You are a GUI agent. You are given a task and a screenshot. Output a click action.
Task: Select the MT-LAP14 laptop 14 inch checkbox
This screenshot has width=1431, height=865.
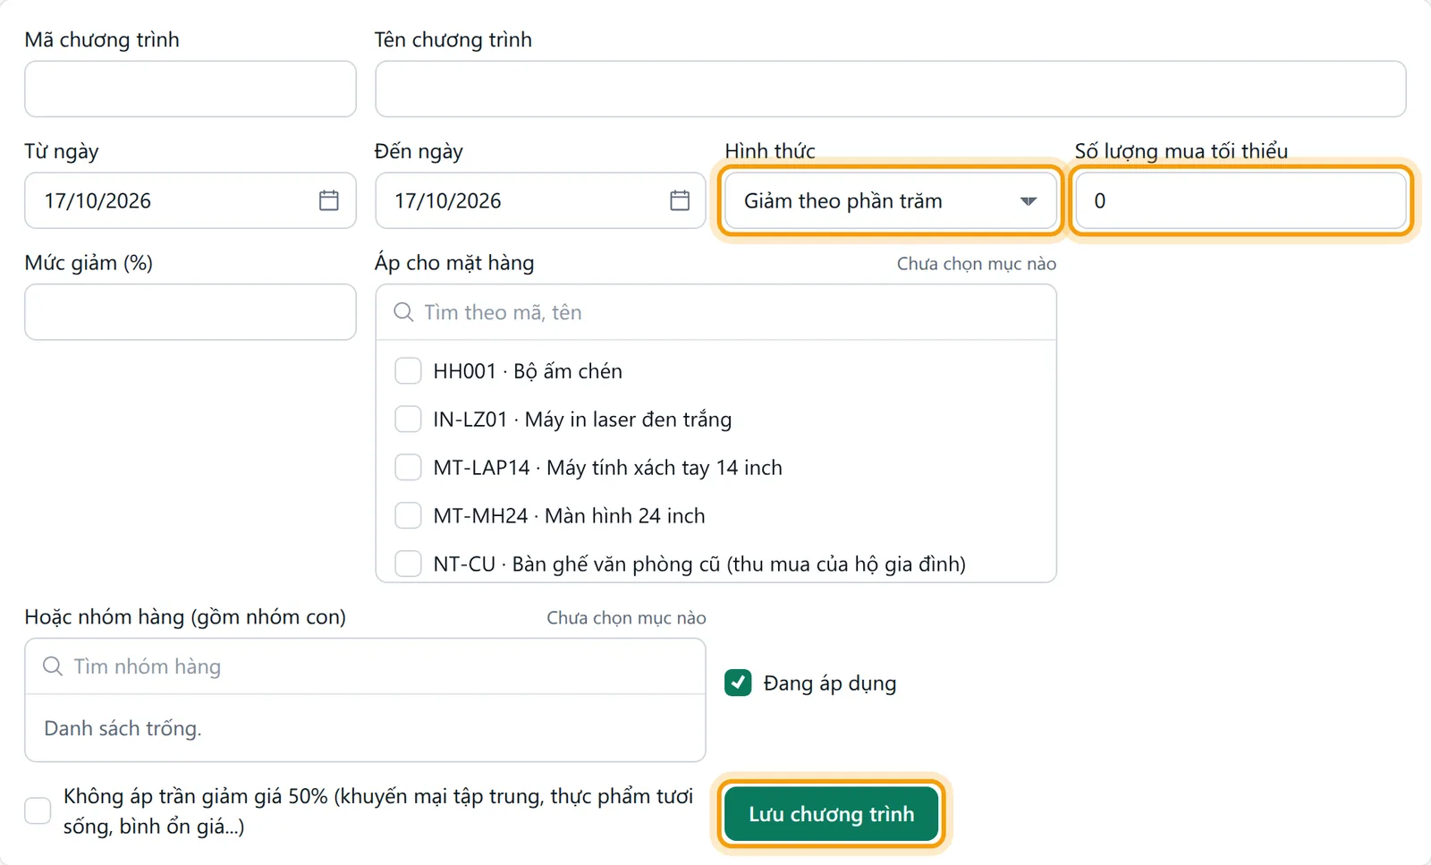point(408,467)
